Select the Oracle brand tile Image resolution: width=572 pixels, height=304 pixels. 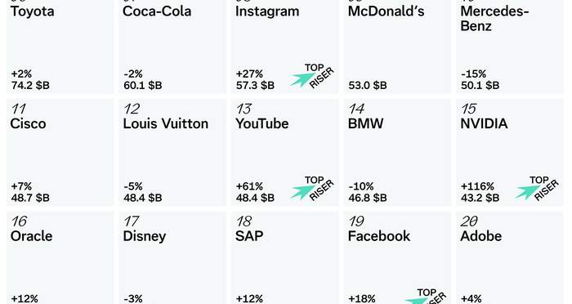tap(60, 257)
